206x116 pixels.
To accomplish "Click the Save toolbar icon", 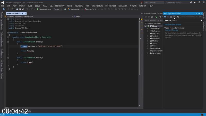I will [20, 9].
